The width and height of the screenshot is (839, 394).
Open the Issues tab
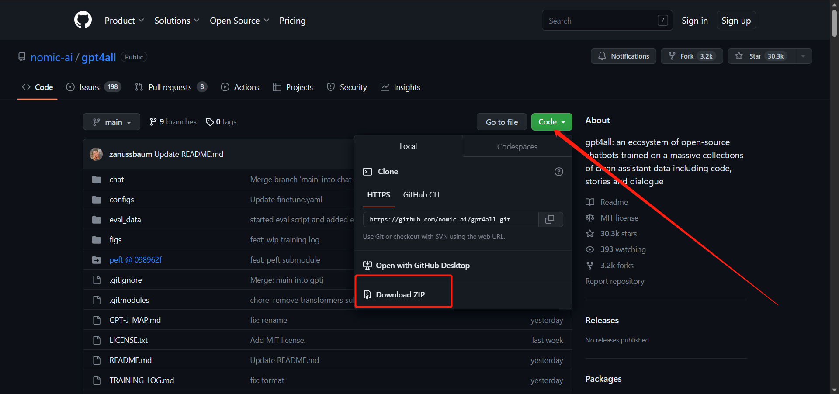94,87
